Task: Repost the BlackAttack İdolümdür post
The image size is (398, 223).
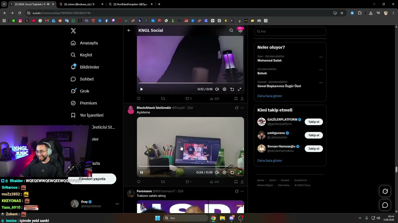Action: click(x=163, y=182)
